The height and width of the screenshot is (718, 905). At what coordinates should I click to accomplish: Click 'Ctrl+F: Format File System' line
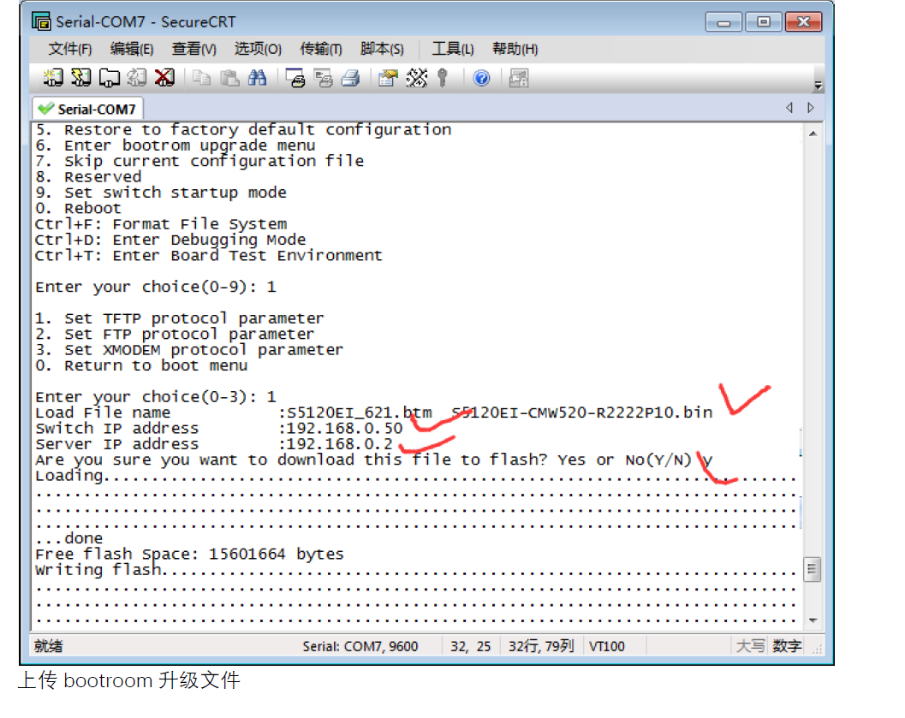pyautogui.click(x=161, y=223)
